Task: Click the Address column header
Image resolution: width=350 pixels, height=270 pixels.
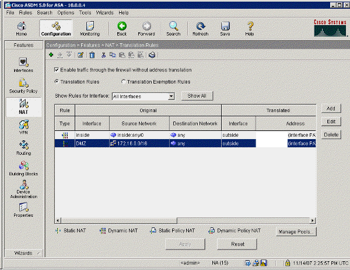Action: (x=286, y=123)
